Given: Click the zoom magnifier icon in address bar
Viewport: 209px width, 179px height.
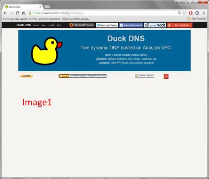Looking at the screenshot, I should tap(179, 13).
